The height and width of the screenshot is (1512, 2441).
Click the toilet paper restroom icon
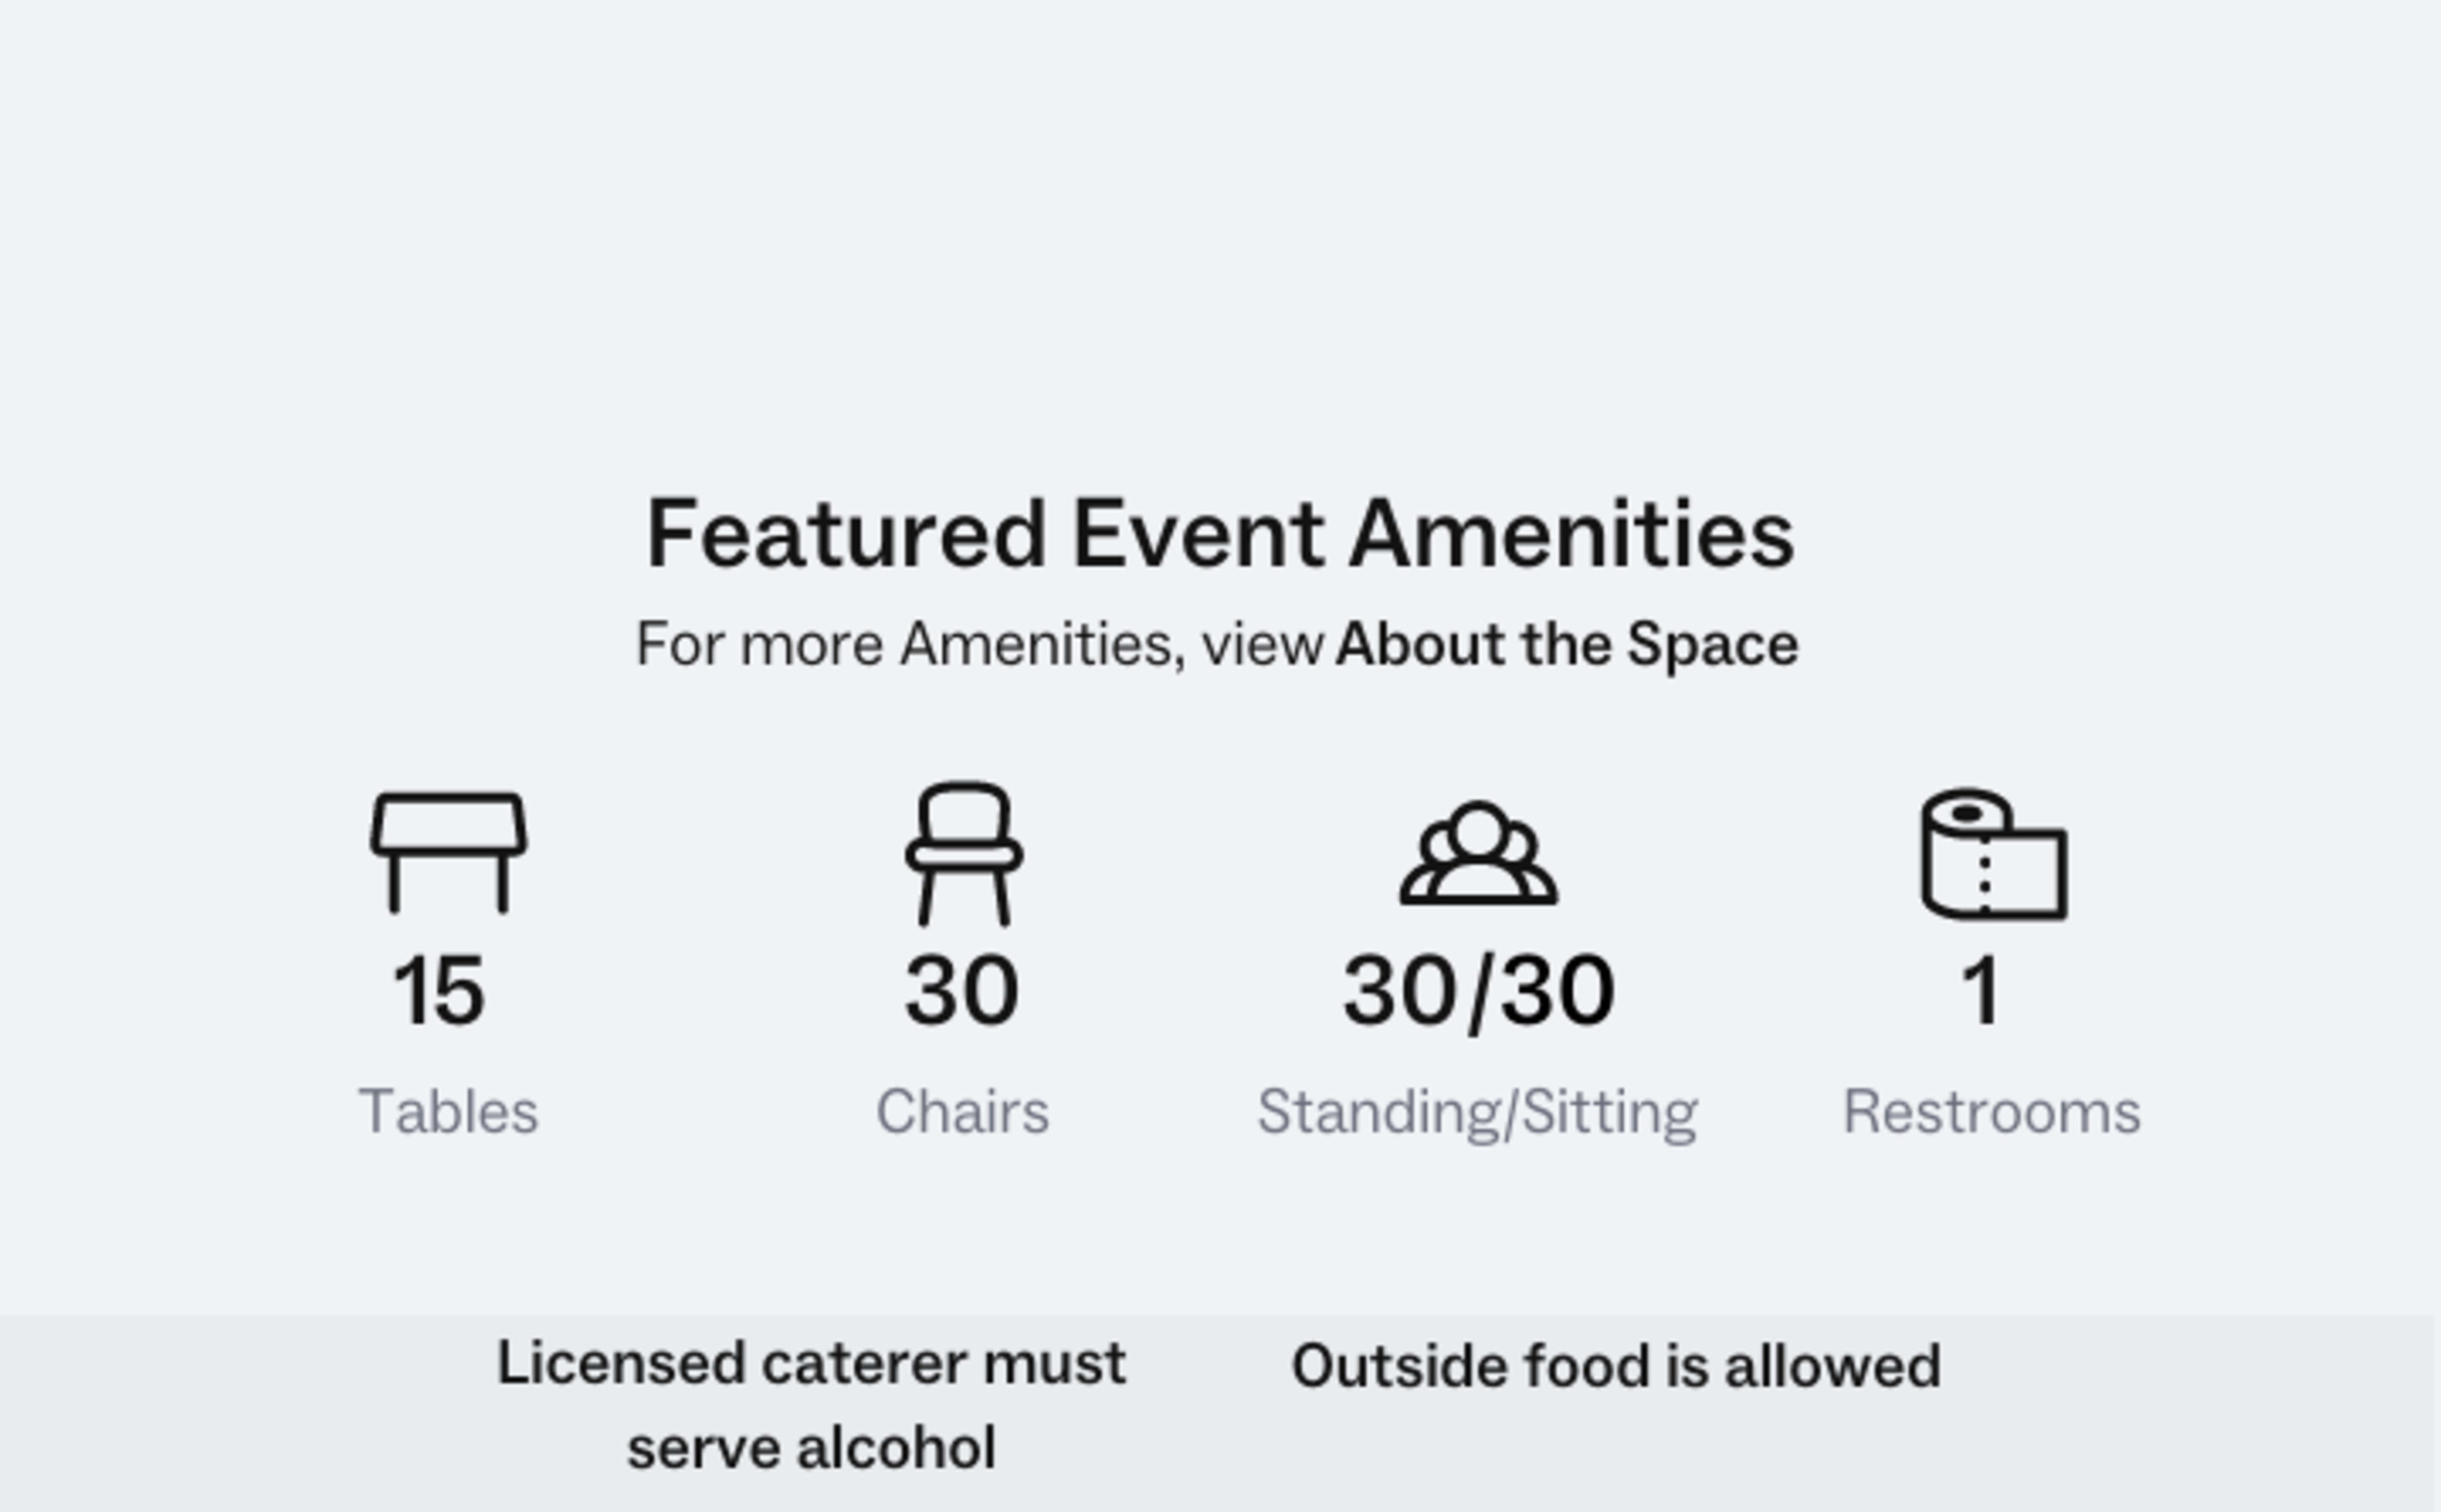coord(1993,853)
